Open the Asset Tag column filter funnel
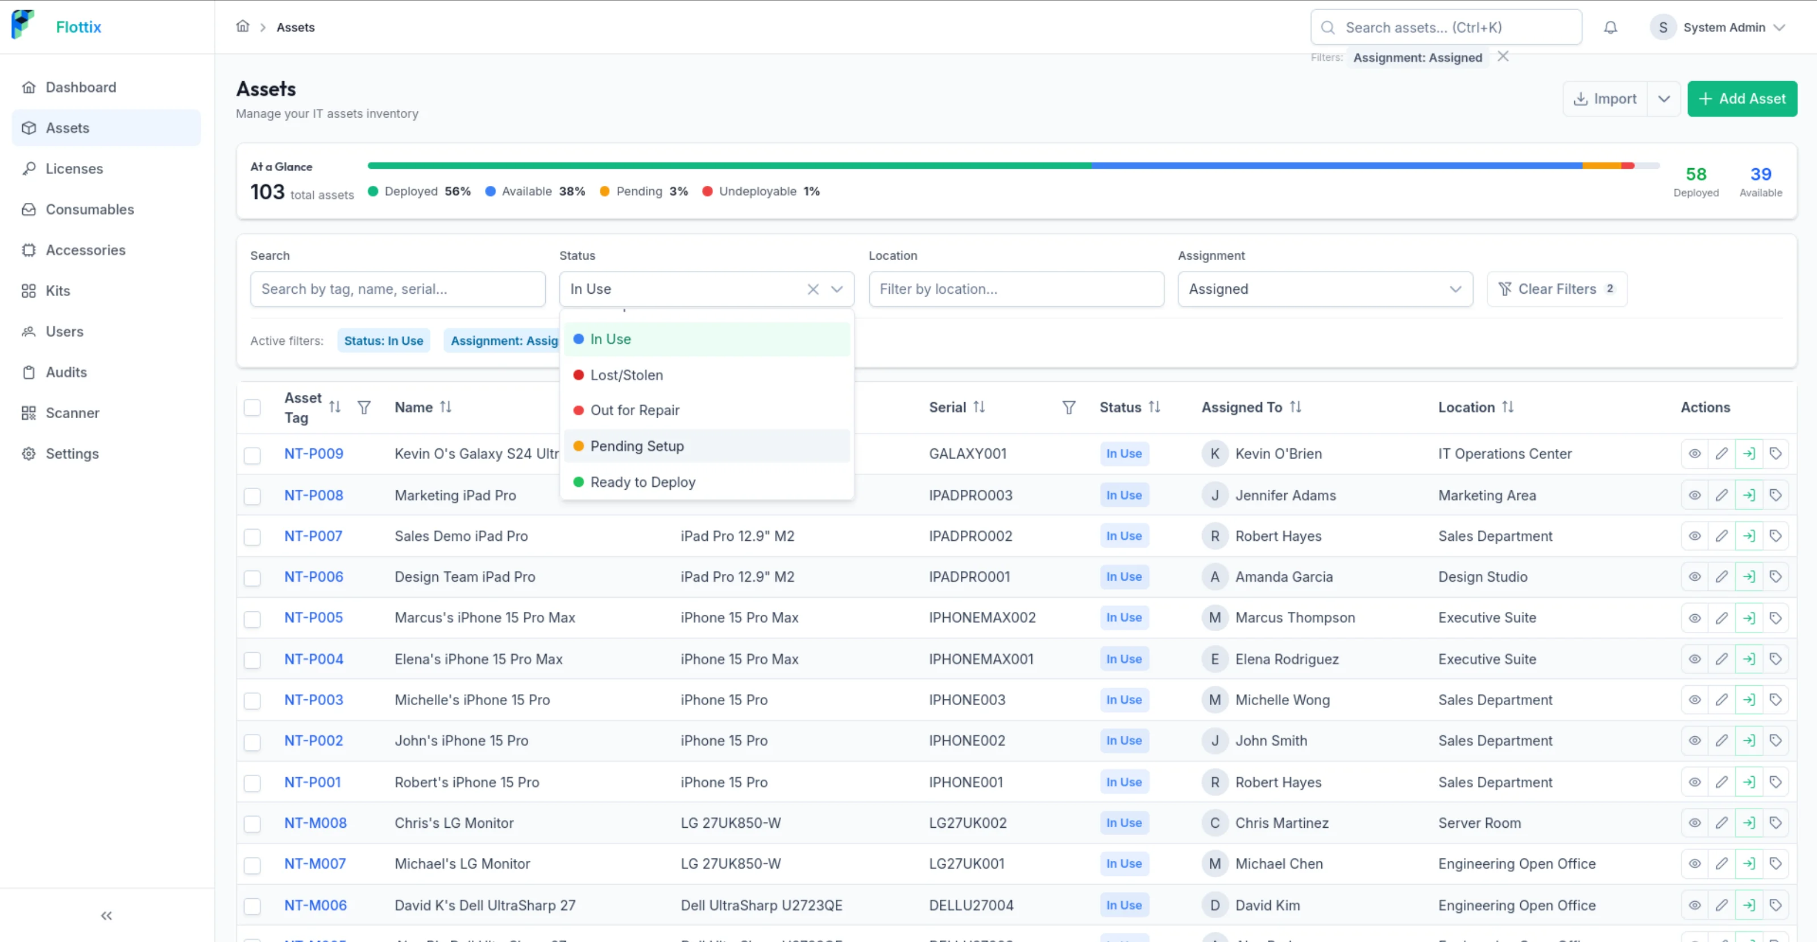Image resolution: width=1817 pixels, height=942 pixels. tap(364, 407)
